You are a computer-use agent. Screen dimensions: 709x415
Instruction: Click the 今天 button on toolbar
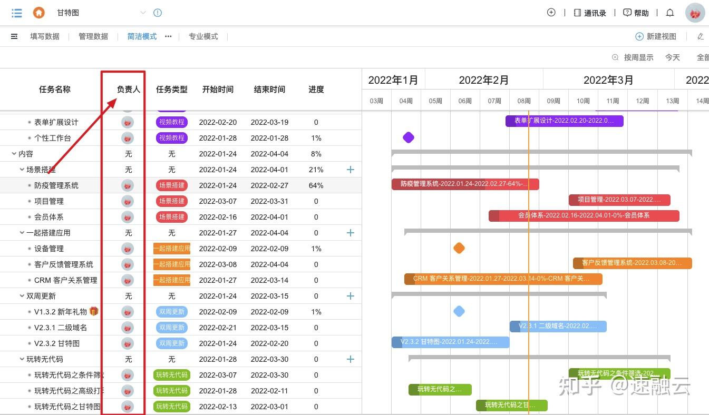[673, 57]
